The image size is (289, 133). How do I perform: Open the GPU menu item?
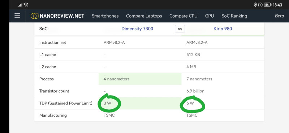click(210, 16)
